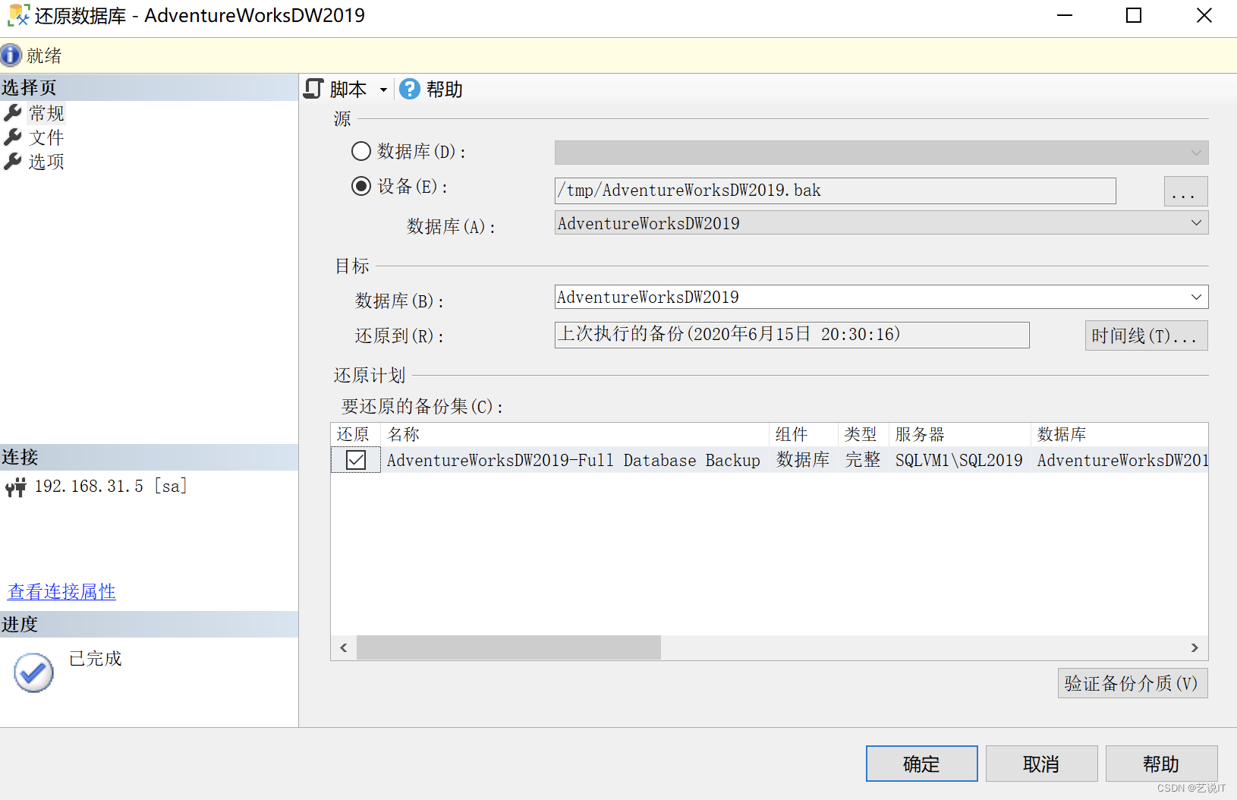Close the Restore Database window
1237x800 pixels.
pyautogui.click(x=1204, y=15)
